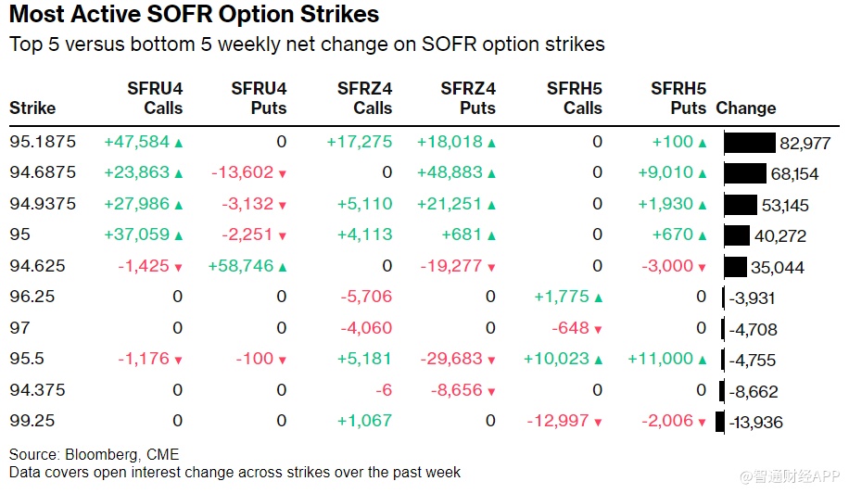The width and height of the screenshot is (849, 494).
Task: Select the SFRH5 Calls column header
Action: (x=574, y=98)
